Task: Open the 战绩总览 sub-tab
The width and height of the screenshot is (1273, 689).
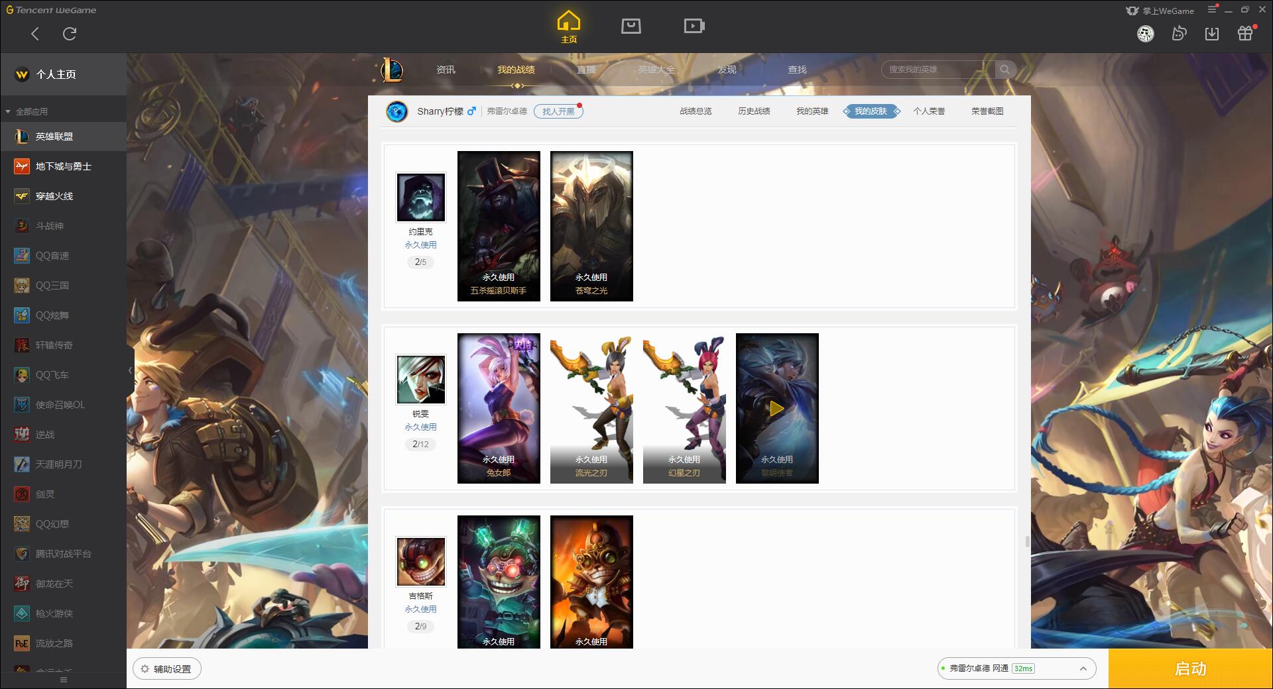Action: coord(696,111)
